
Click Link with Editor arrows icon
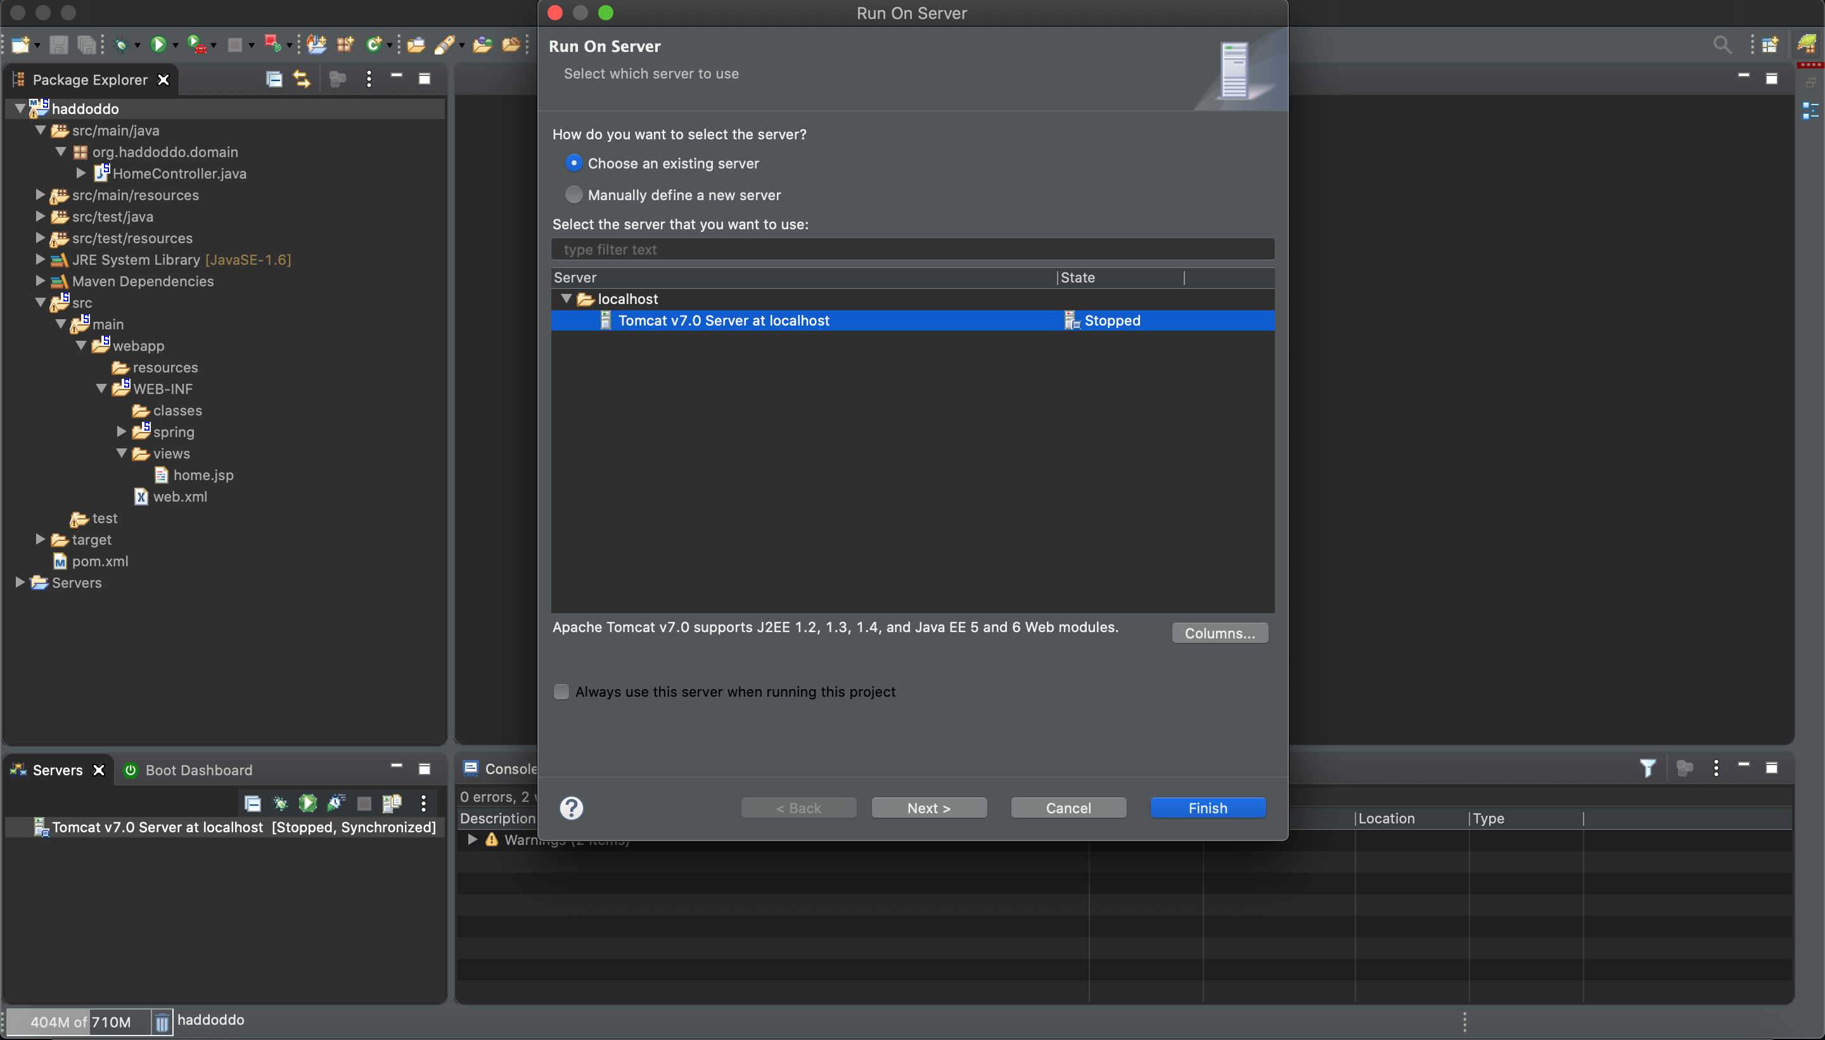coord(302,79)
